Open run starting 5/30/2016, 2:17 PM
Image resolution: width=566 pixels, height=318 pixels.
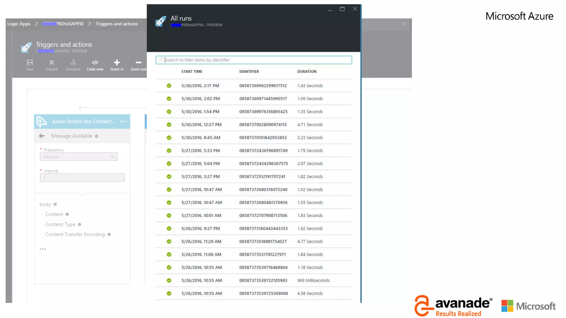pos(200,86)
